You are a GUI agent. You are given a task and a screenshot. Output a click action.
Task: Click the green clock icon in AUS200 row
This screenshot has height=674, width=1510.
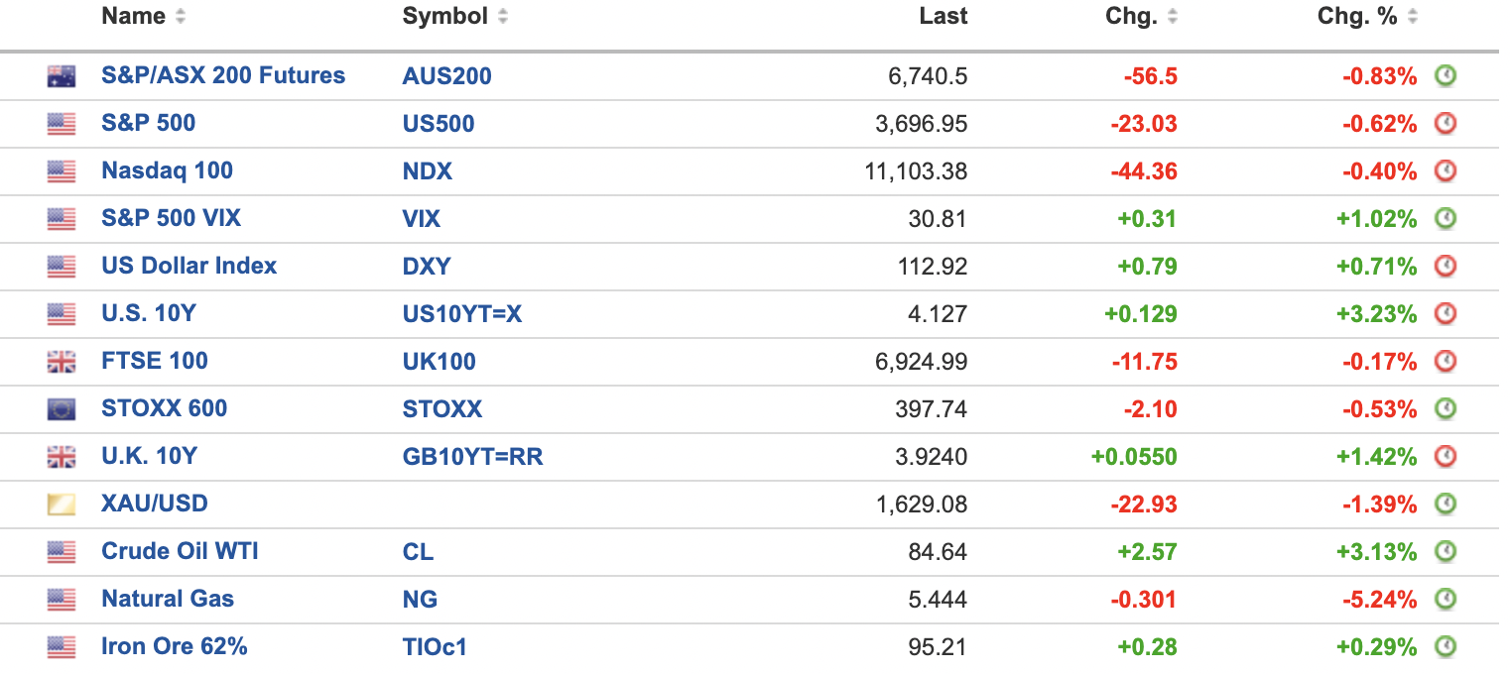[1446, 75]
